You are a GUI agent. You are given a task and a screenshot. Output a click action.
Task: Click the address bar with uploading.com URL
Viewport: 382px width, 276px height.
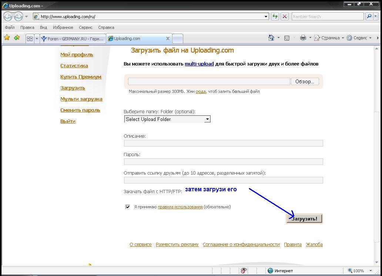coord(151,17)
